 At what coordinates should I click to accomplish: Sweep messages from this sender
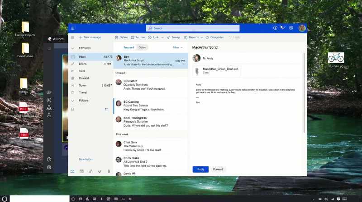click(173, 37)
